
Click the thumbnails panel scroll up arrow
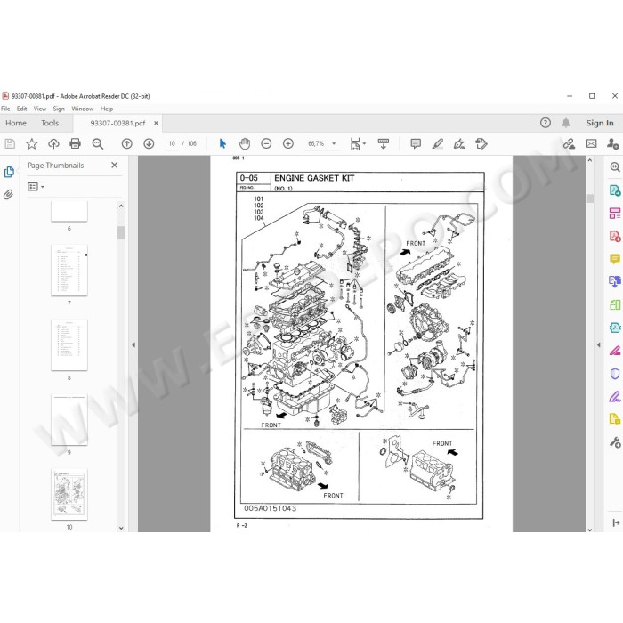121,206
